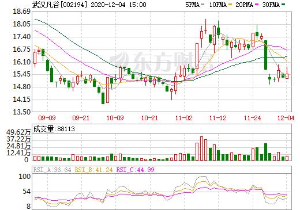Click the 成交量:88113 volume label
This screenshot has width=300, height=210.
point(54,129)
